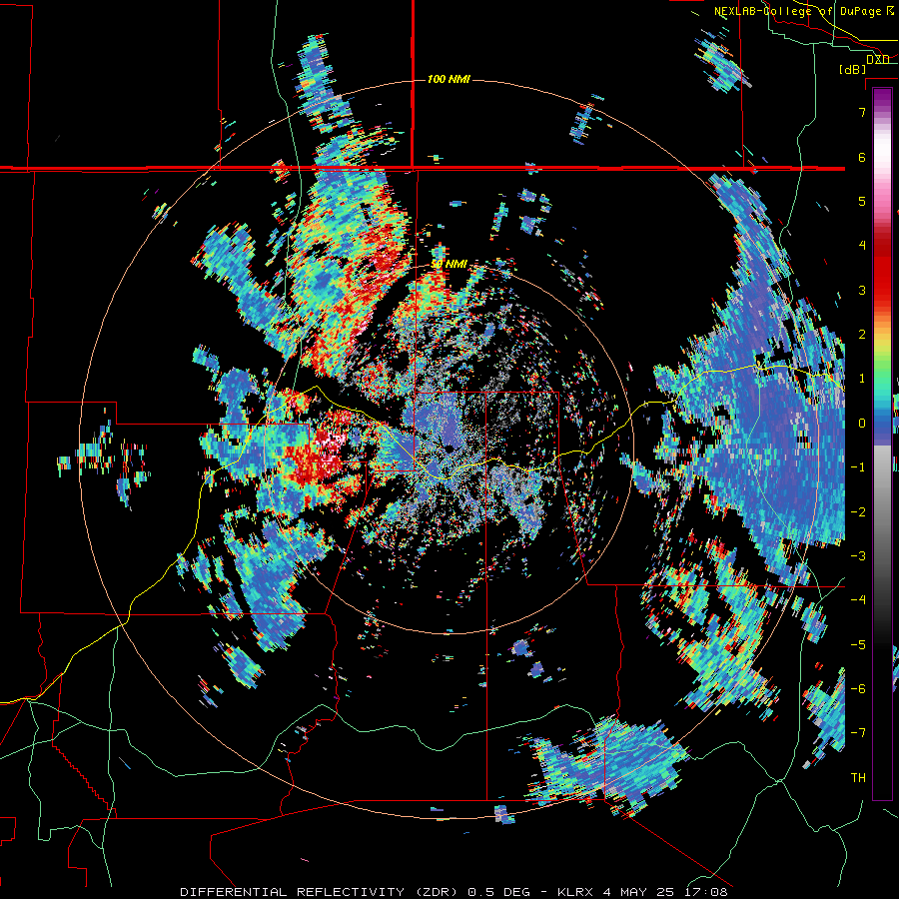This screenshot has height=899, width=899.
Task: Click the 0 dB scale label
Action: point(862,424)
